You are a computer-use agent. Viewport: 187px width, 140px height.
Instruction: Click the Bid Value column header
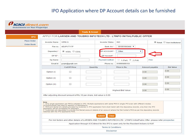(172, 67)
